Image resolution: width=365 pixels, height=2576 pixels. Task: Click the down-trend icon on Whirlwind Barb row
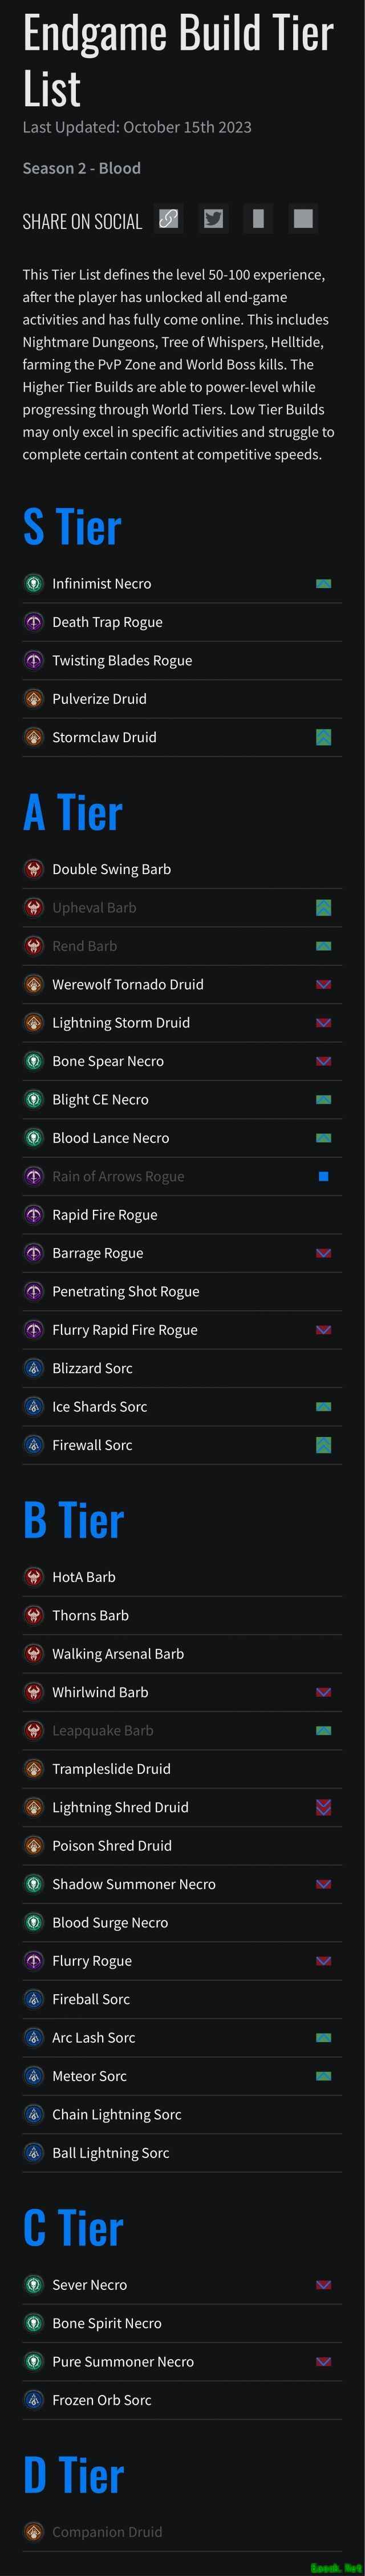pyautogui.click(x=323, y=1692)
